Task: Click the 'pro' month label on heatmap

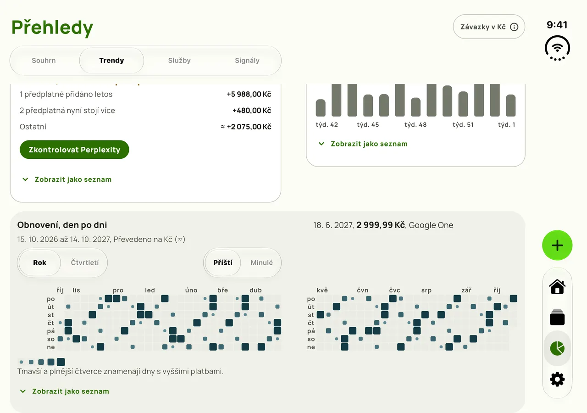Action: point(118,290)
